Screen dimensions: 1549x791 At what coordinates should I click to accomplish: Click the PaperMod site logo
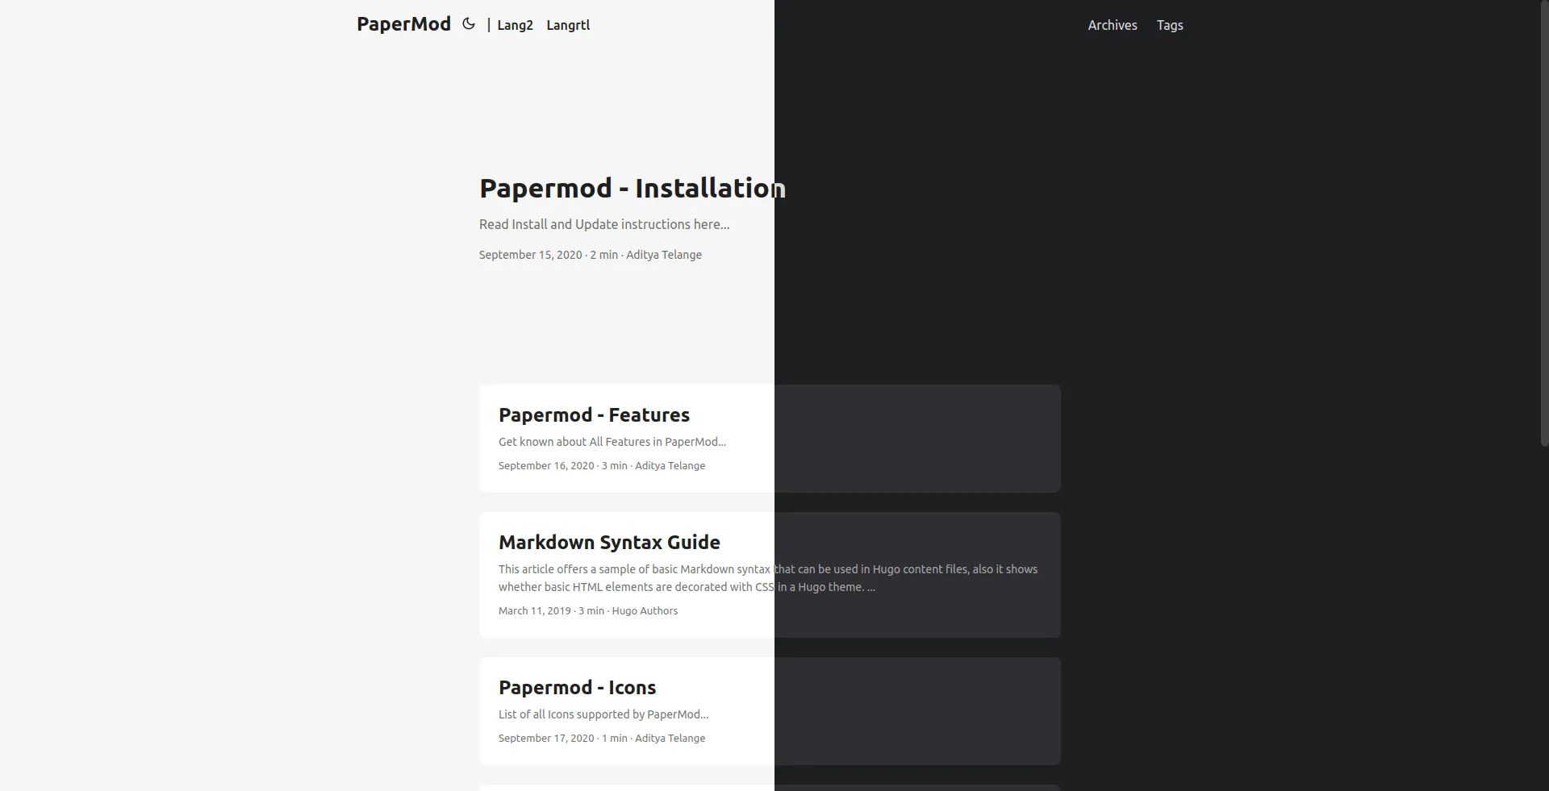click(x=403, y=23)
